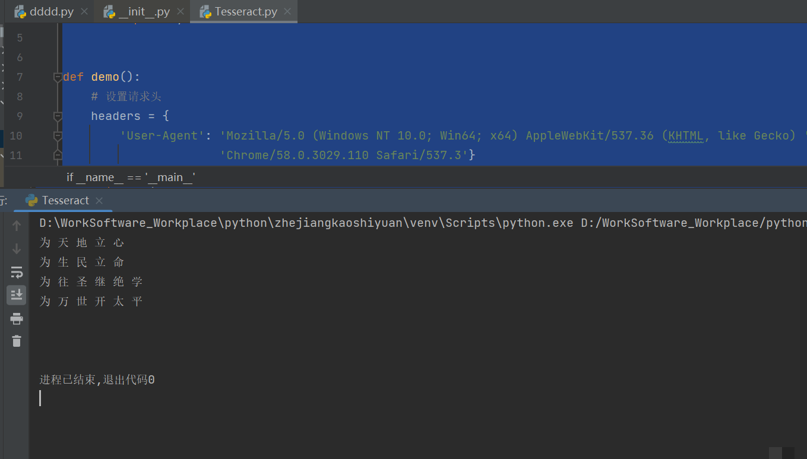Screen dimensions: 807x459
Task: Clear console output with the trash icon
Action: click(x=17, y=341)
